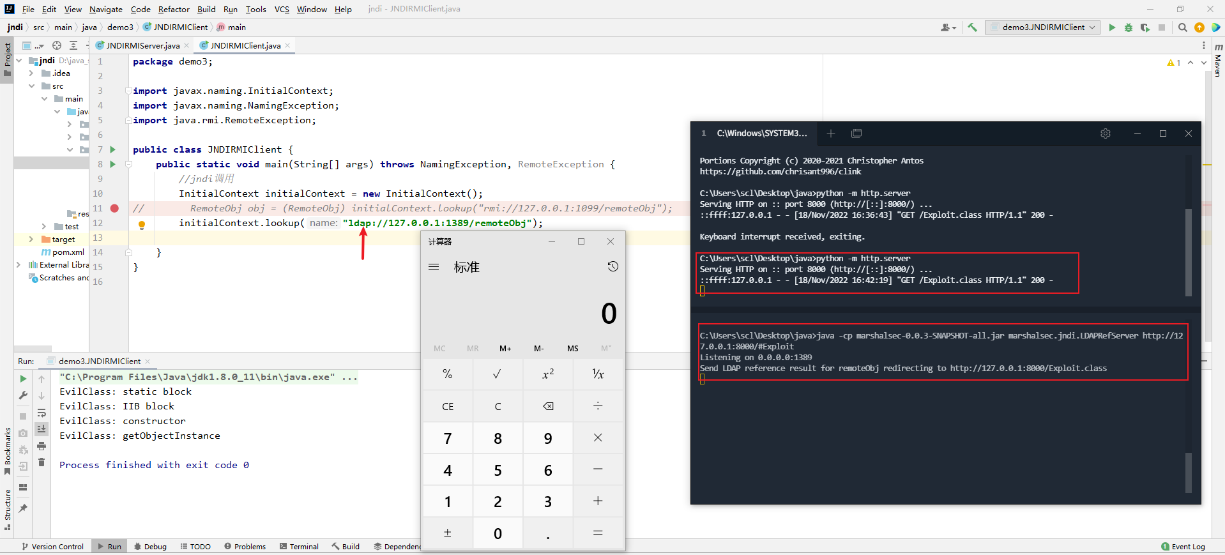Run with Coverage from main toolbar
The image size is (1225, 555).
tap(1145, 27)
